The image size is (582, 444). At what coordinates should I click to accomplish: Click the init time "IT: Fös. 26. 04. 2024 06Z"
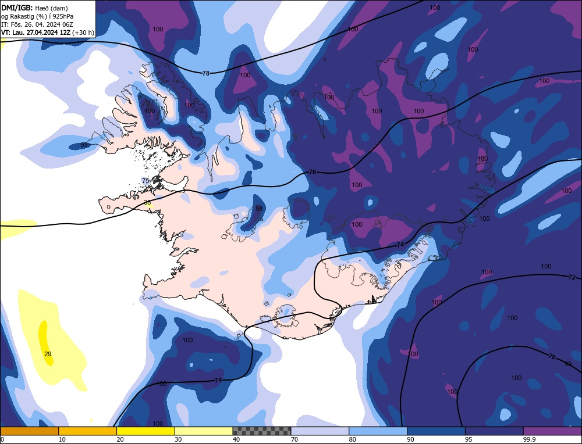(x=37, y=24)
